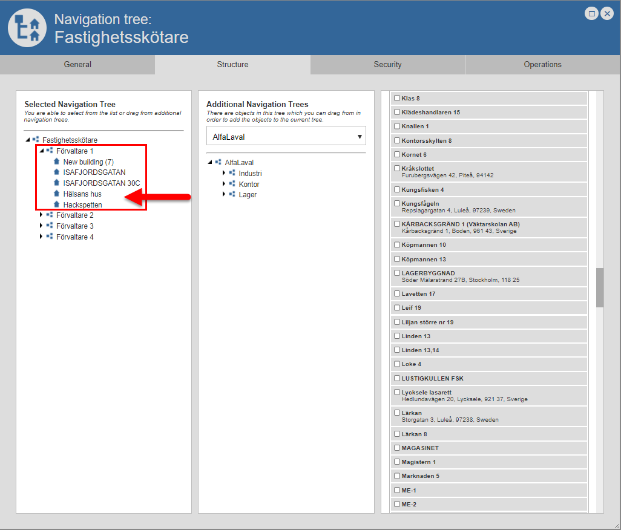Select the Kråkslottet checkbox
This screenshot has height=530, width=621.
[397, 168]
